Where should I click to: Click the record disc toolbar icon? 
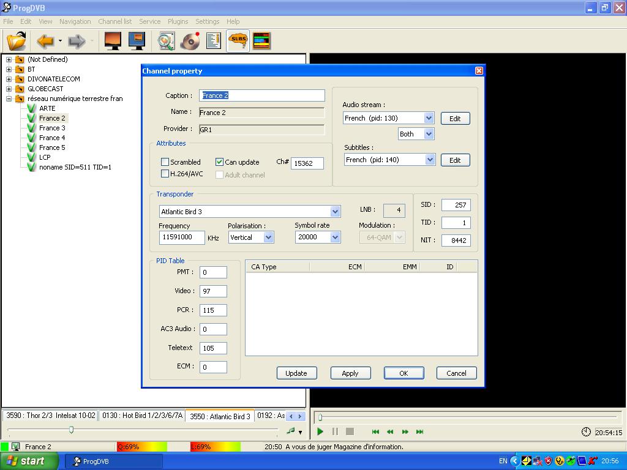190,41
